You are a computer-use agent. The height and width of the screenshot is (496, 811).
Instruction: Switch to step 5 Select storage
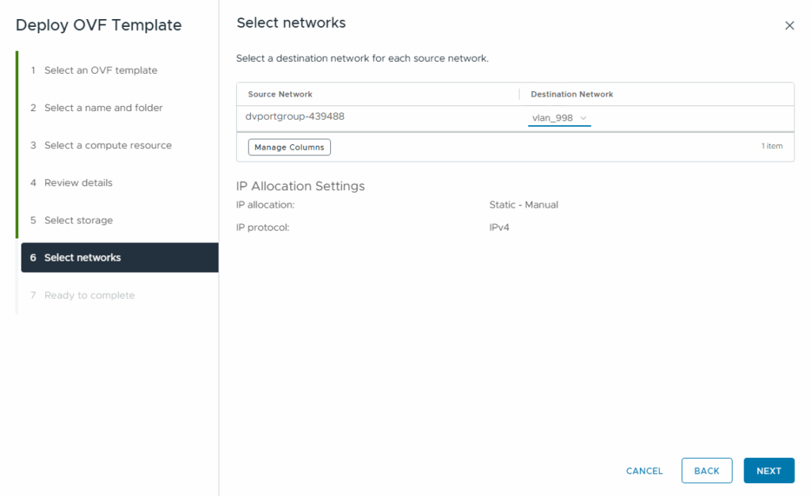coord(78,220)
